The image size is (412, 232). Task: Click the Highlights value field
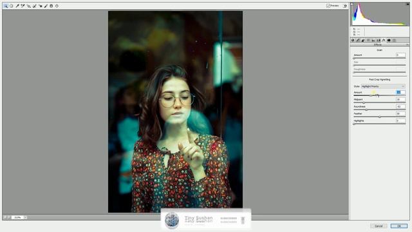(400, 121)
